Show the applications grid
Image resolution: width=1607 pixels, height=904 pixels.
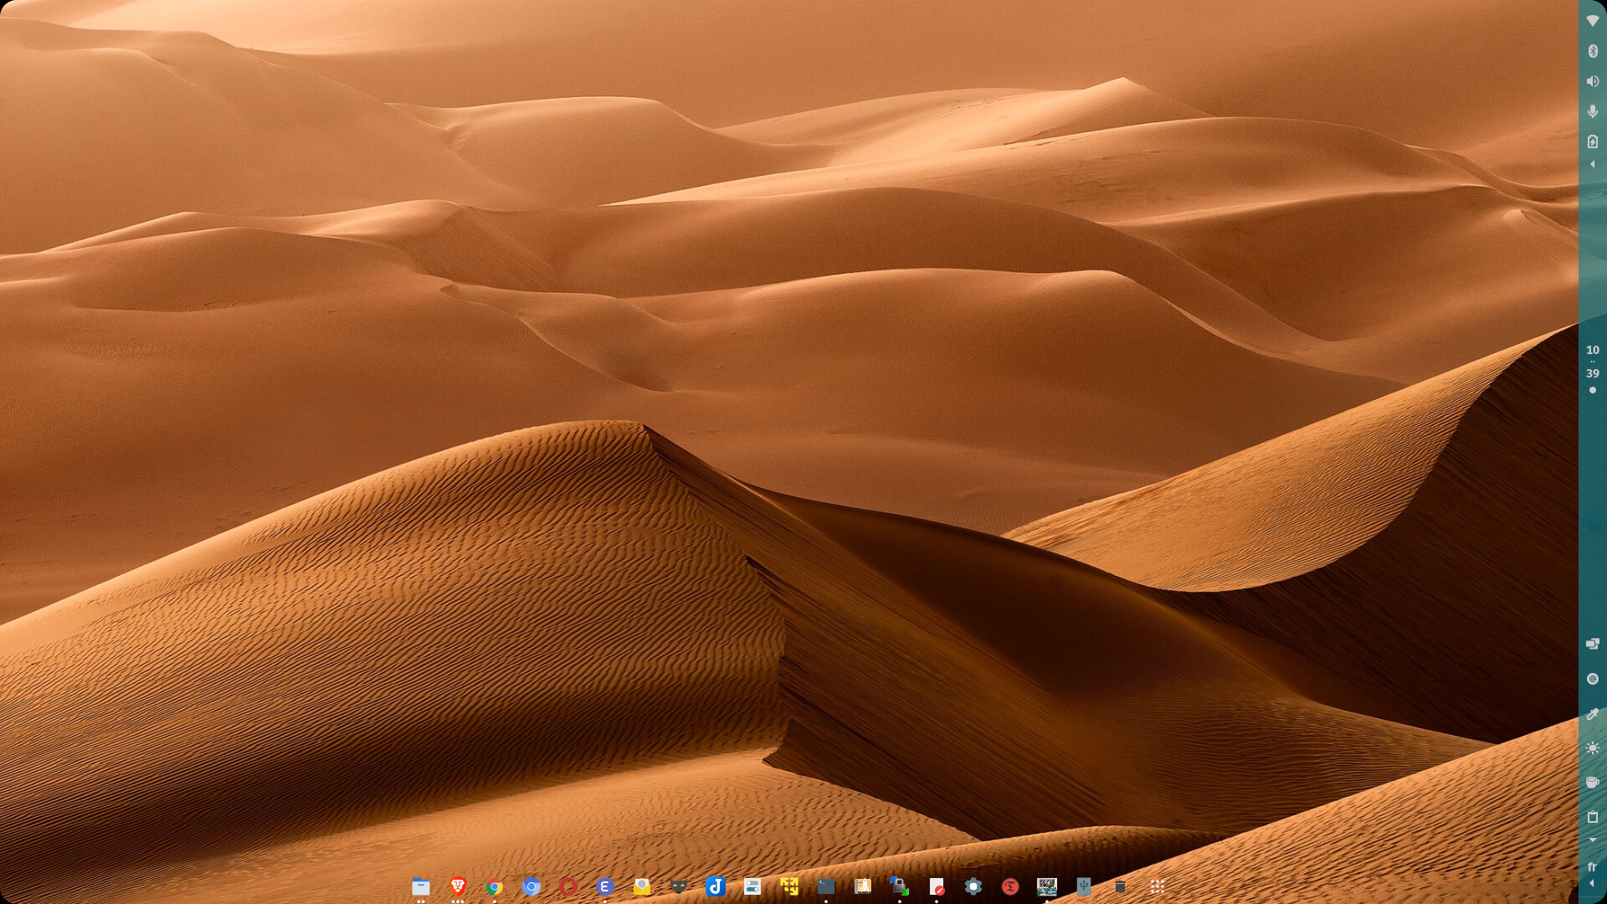click(1158, 886)
